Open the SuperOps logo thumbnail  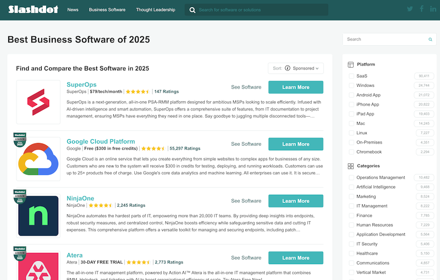click(x=38, y=102)
